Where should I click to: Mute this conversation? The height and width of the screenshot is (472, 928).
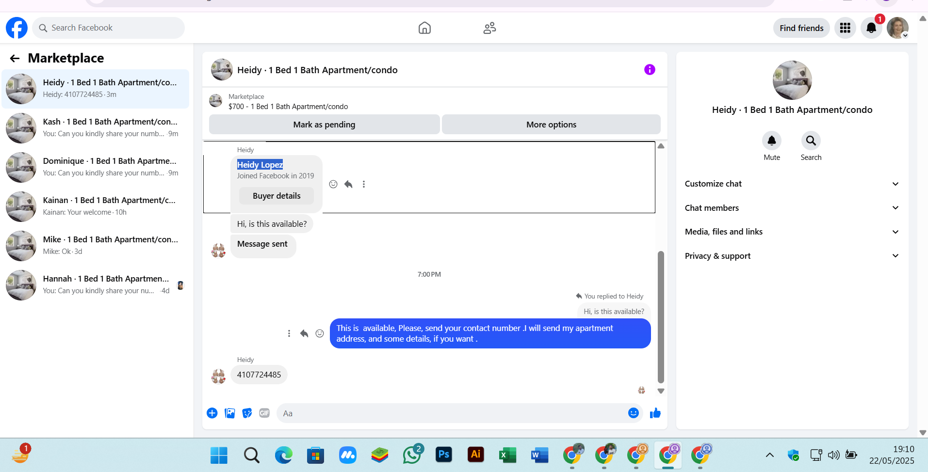(772, 141)
